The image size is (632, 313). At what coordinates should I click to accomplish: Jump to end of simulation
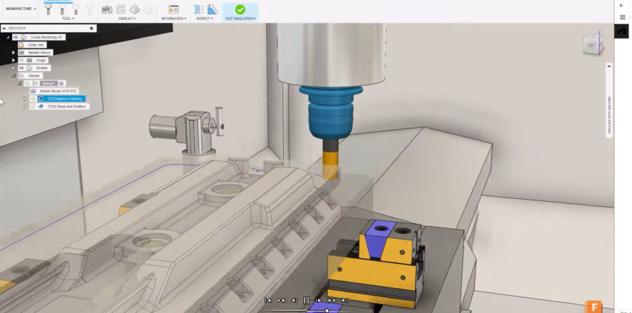coord(345,300)
